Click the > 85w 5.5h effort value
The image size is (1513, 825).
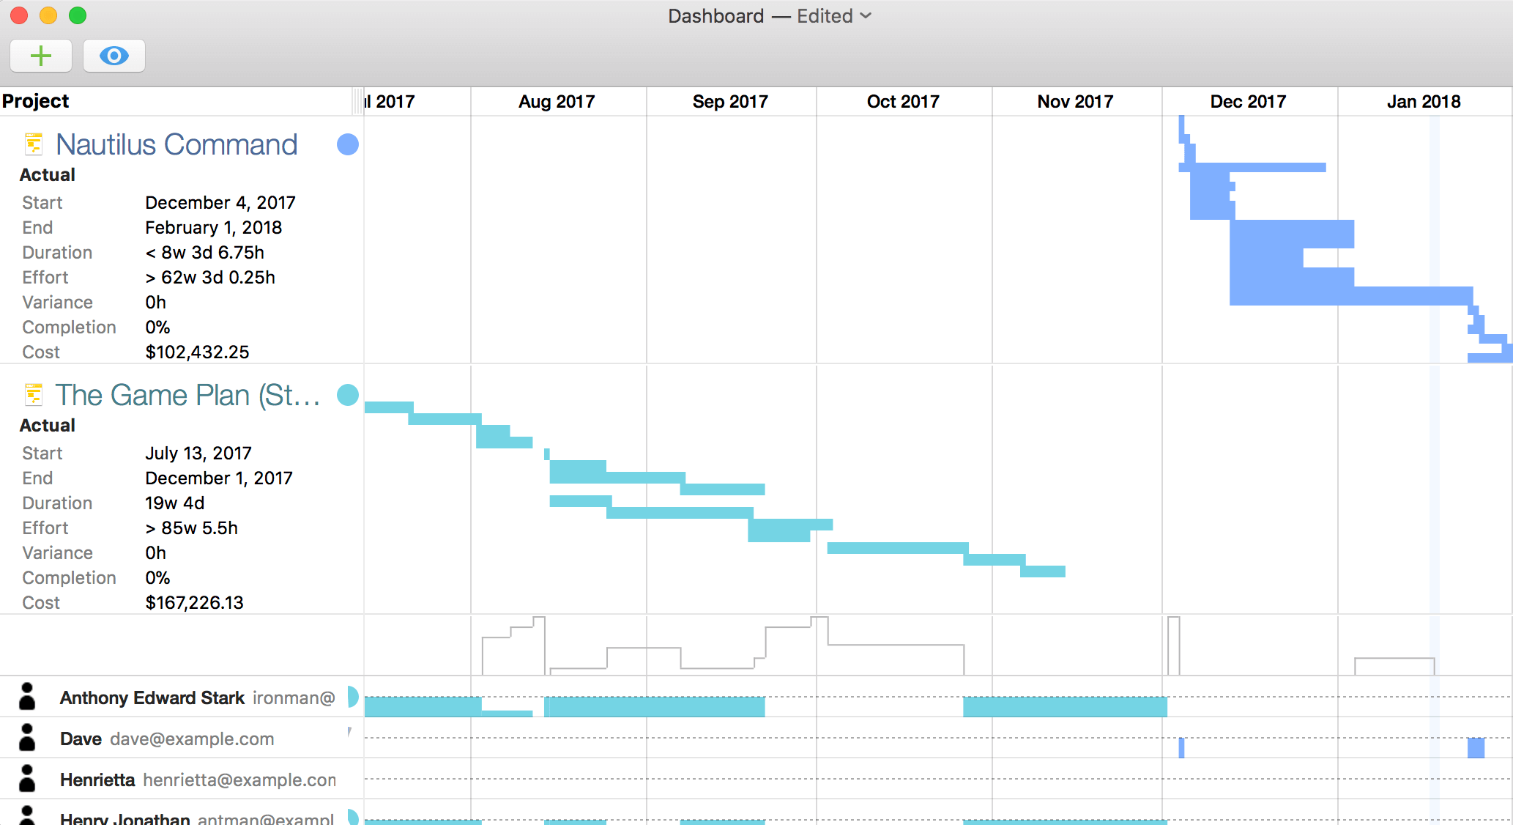tap(191, 528)
